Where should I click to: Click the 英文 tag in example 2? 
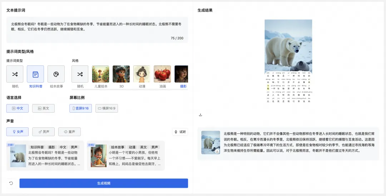coord(144,147)
